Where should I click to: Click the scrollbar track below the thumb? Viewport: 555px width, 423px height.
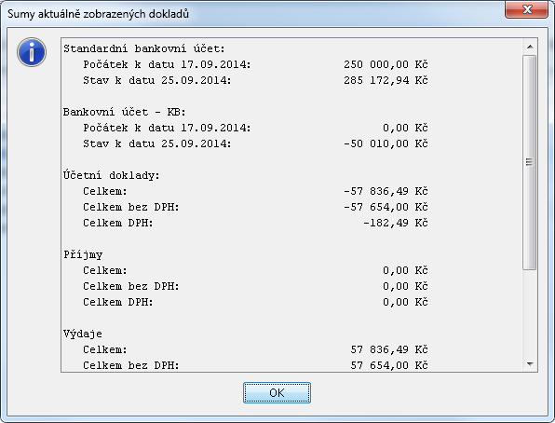pyautogui.click(x=530, y=313)
